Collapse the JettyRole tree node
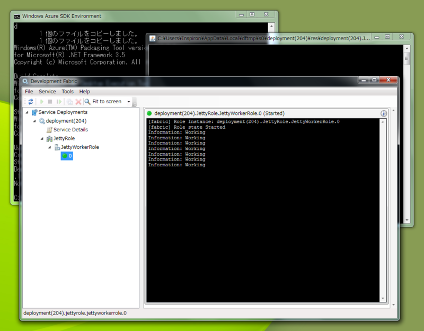Screen dimensions: 424x331 42,139
